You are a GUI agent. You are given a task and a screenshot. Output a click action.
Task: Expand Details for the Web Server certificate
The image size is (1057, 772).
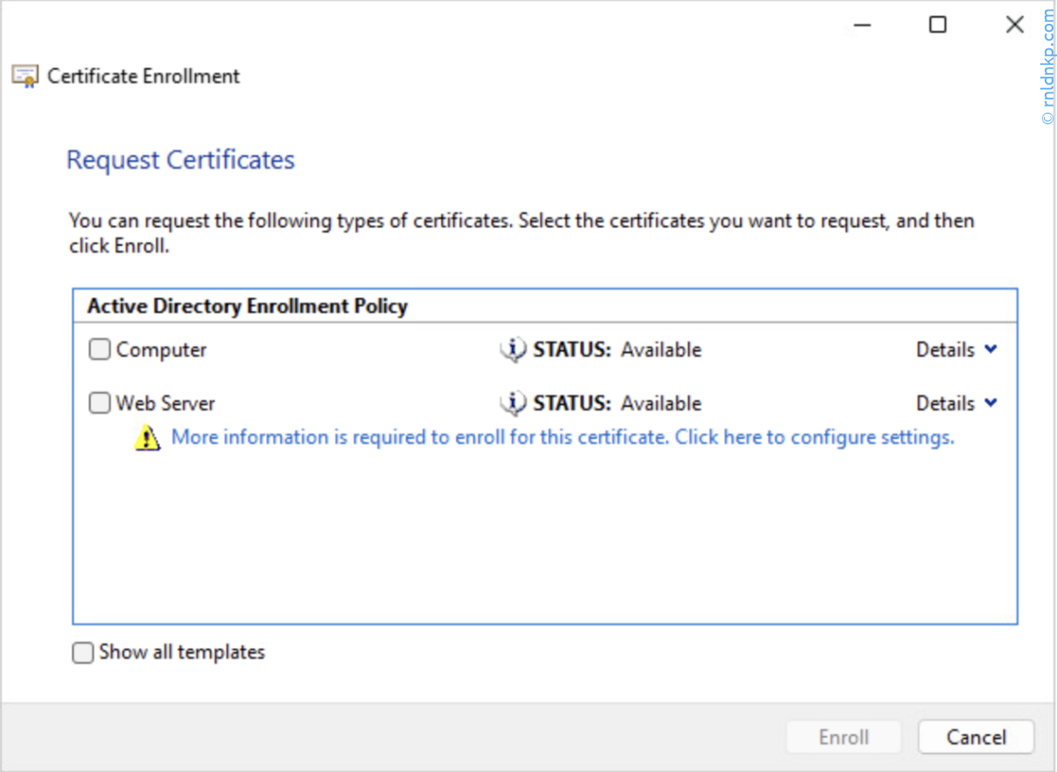click(957, 404)
